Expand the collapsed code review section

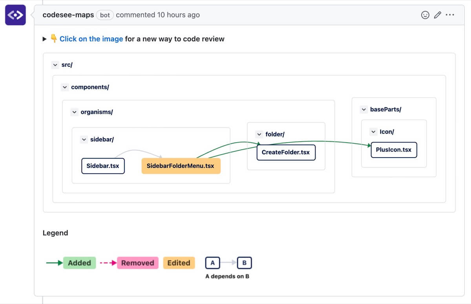[44, 39]
